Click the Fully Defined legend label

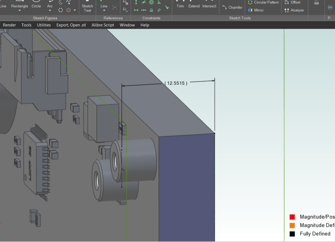tap(315, 234)
